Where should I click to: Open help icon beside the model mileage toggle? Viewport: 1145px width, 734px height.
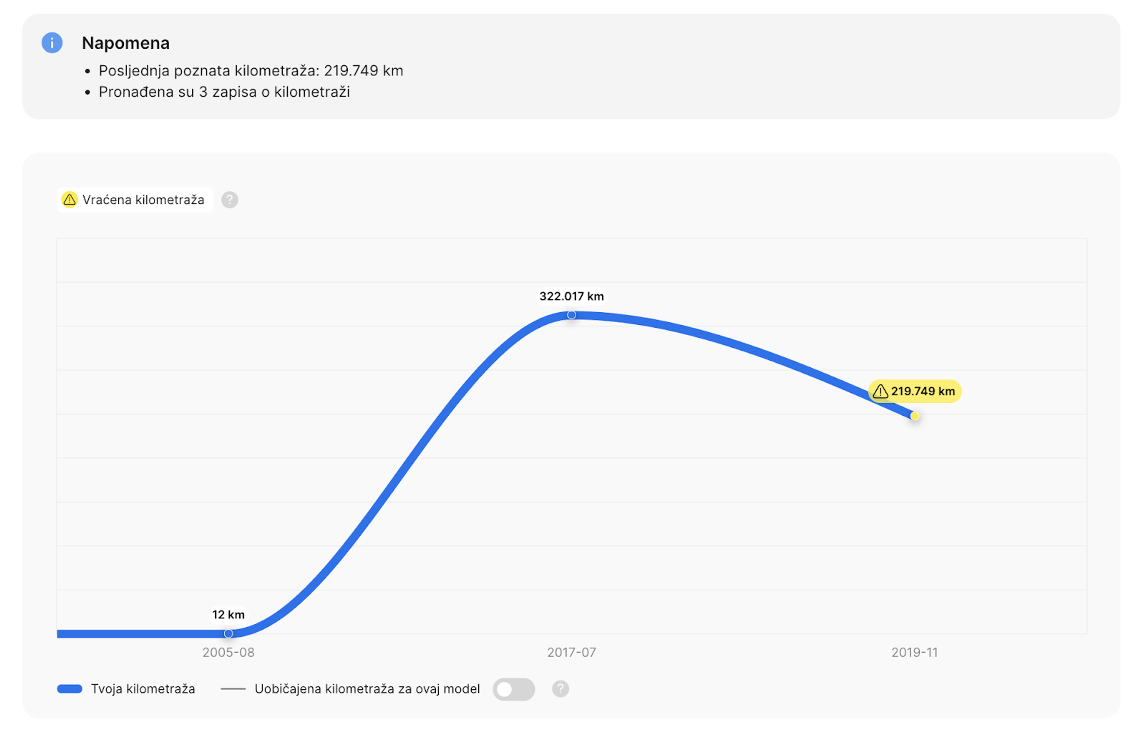[561, 689]
